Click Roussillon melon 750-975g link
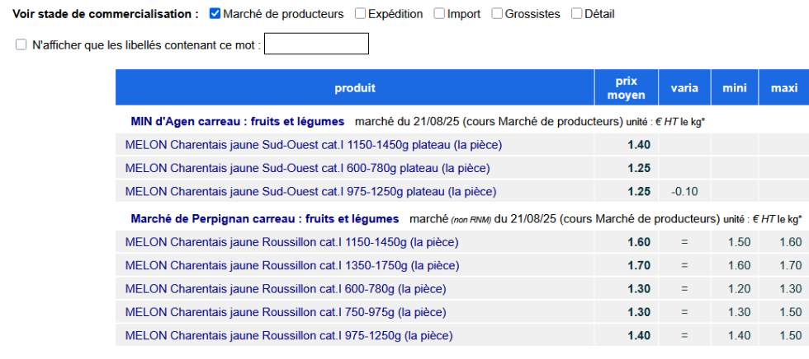The width and height of the screenshot is (809, 359). click(x=286, y=313)
